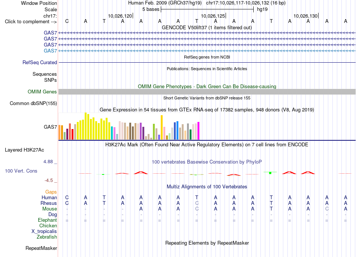The width and height of the screenshot is (356, 257).
Task: Click the dark green bar in GTEx chart
Action: pyautogui.click(x=190, y=134)
